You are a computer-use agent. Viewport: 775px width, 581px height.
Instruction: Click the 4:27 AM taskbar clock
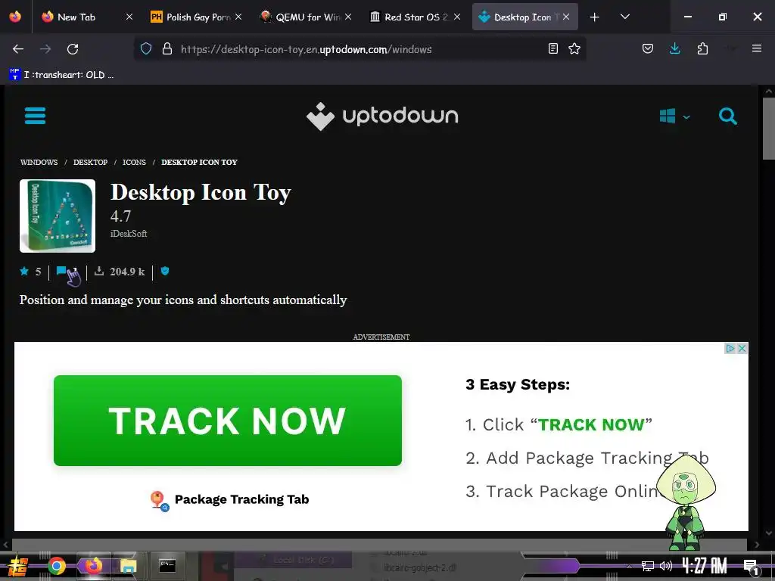(x=705, y=566)
